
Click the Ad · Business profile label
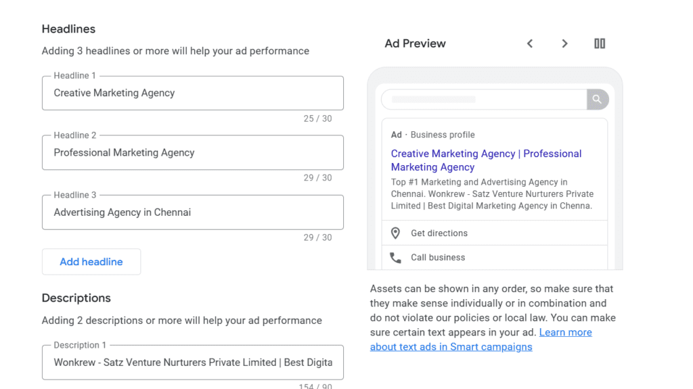point(432,135)
